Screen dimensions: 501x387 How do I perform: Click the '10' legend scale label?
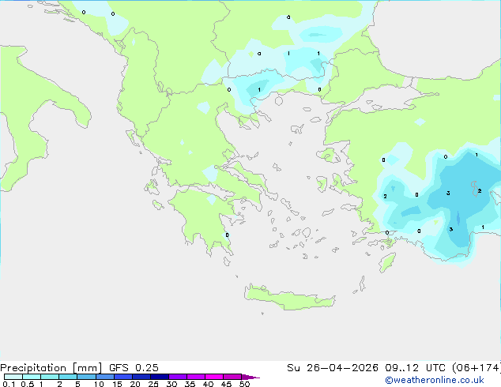click(99, 384)
